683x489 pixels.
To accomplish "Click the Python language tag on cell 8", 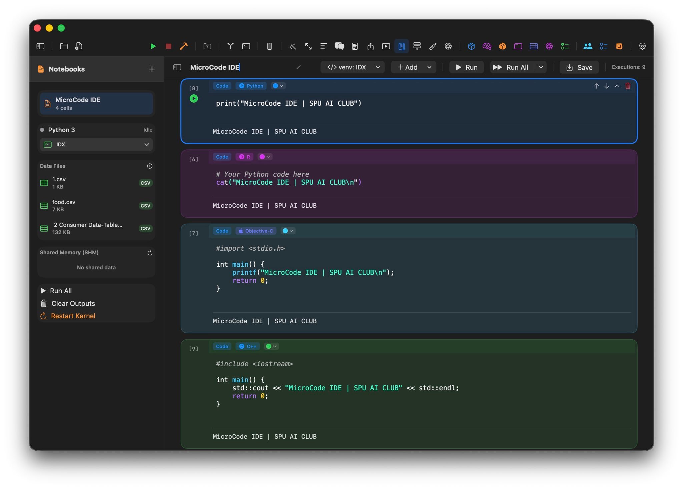I will 251,86.
